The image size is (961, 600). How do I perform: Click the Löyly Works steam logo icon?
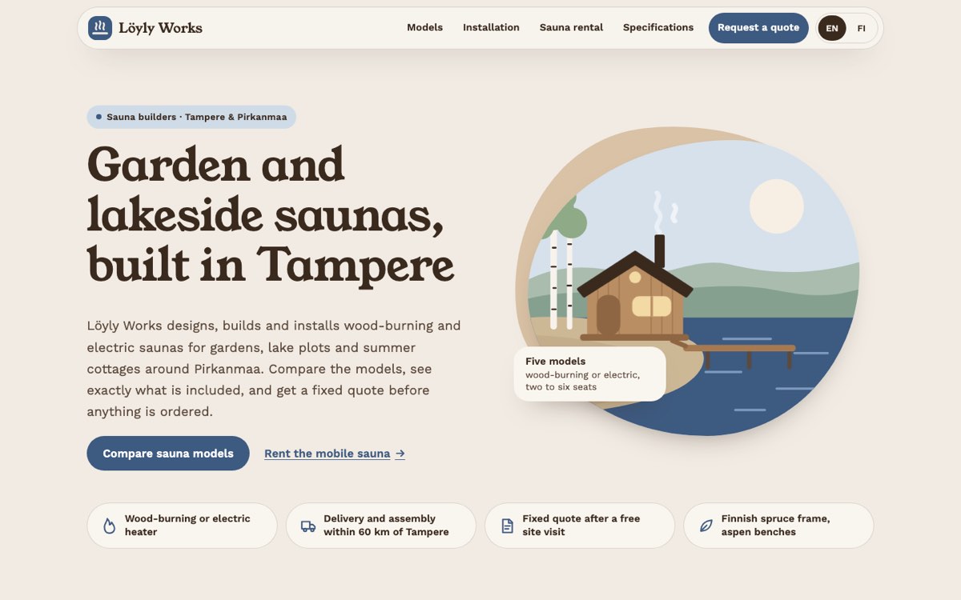tap(100, 28)
